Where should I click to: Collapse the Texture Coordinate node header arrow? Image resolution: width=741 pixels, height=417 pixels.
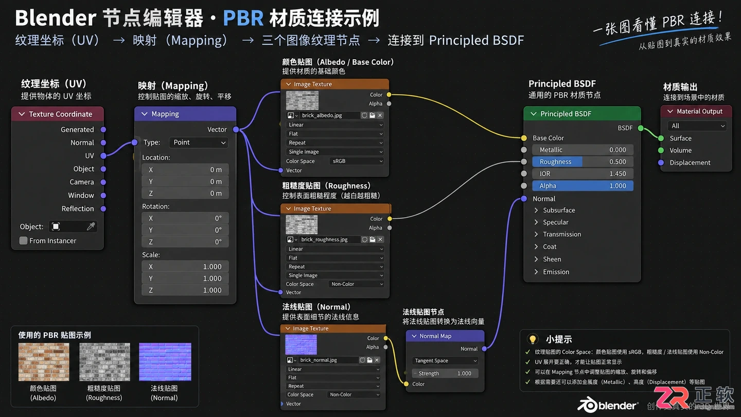pyautogui.click(x=22, y=114)
